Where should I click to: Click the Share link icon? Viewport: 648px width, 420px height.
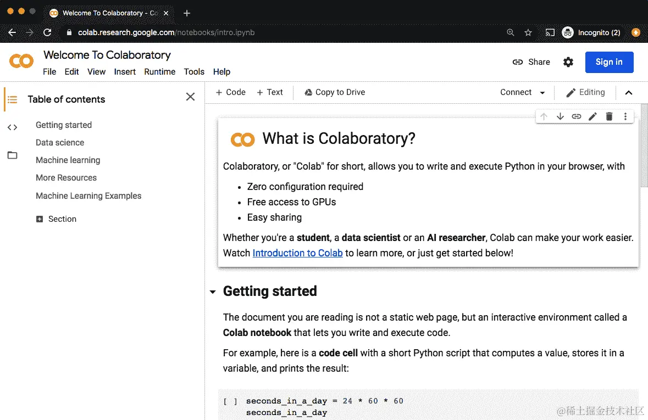(517, 62)
